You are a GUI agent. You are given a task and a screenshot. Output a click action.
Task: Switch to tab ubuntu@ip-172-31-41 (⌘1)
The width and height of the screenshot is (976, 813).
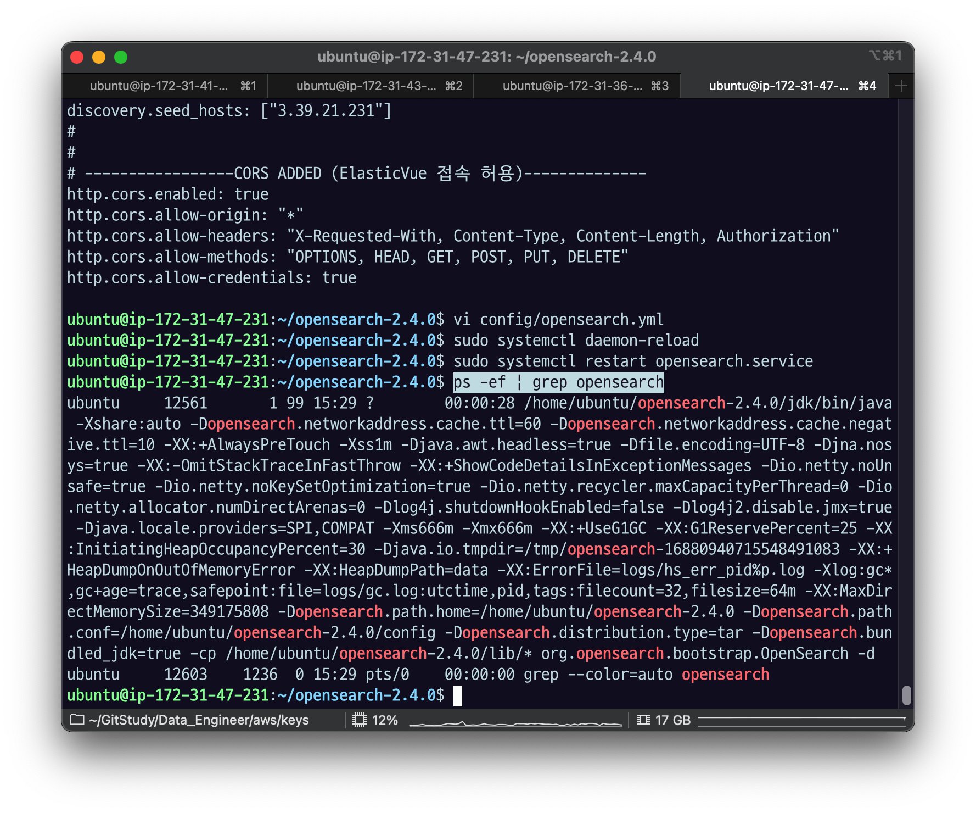point(165,86)
